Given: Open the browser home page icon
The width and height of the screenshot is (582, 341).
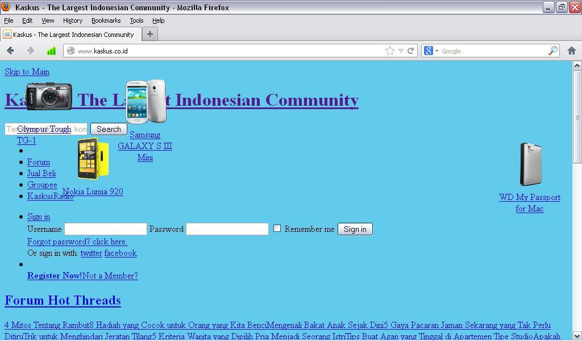Looking at the screenshot, I should pyautogui.click(x=572, y=51).
